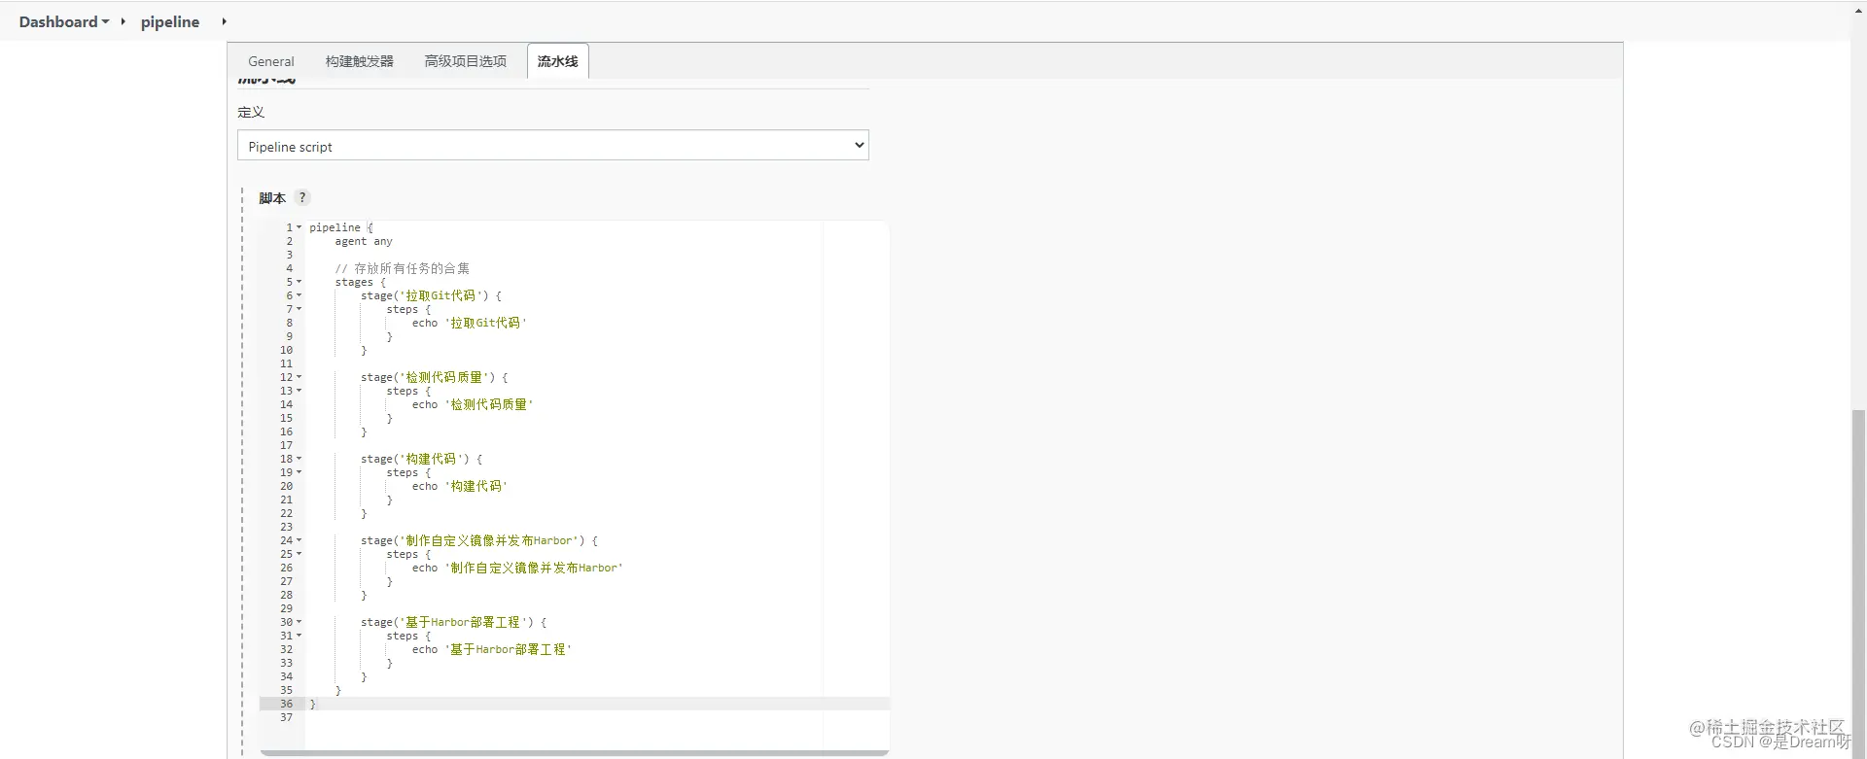Viewport: 1867px width, 759px height.
Task: Switch to the 高级项目选项 tab
Action: pos(466,61)
